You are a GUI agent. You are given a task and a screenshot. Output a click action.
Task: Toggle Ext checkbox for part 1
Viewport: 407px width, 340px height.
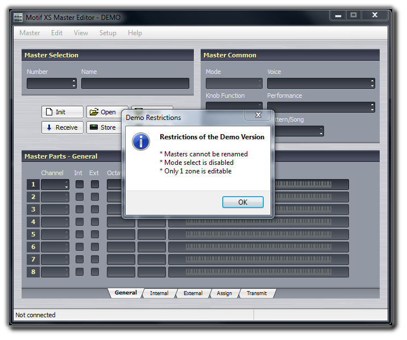coord(95,184)
